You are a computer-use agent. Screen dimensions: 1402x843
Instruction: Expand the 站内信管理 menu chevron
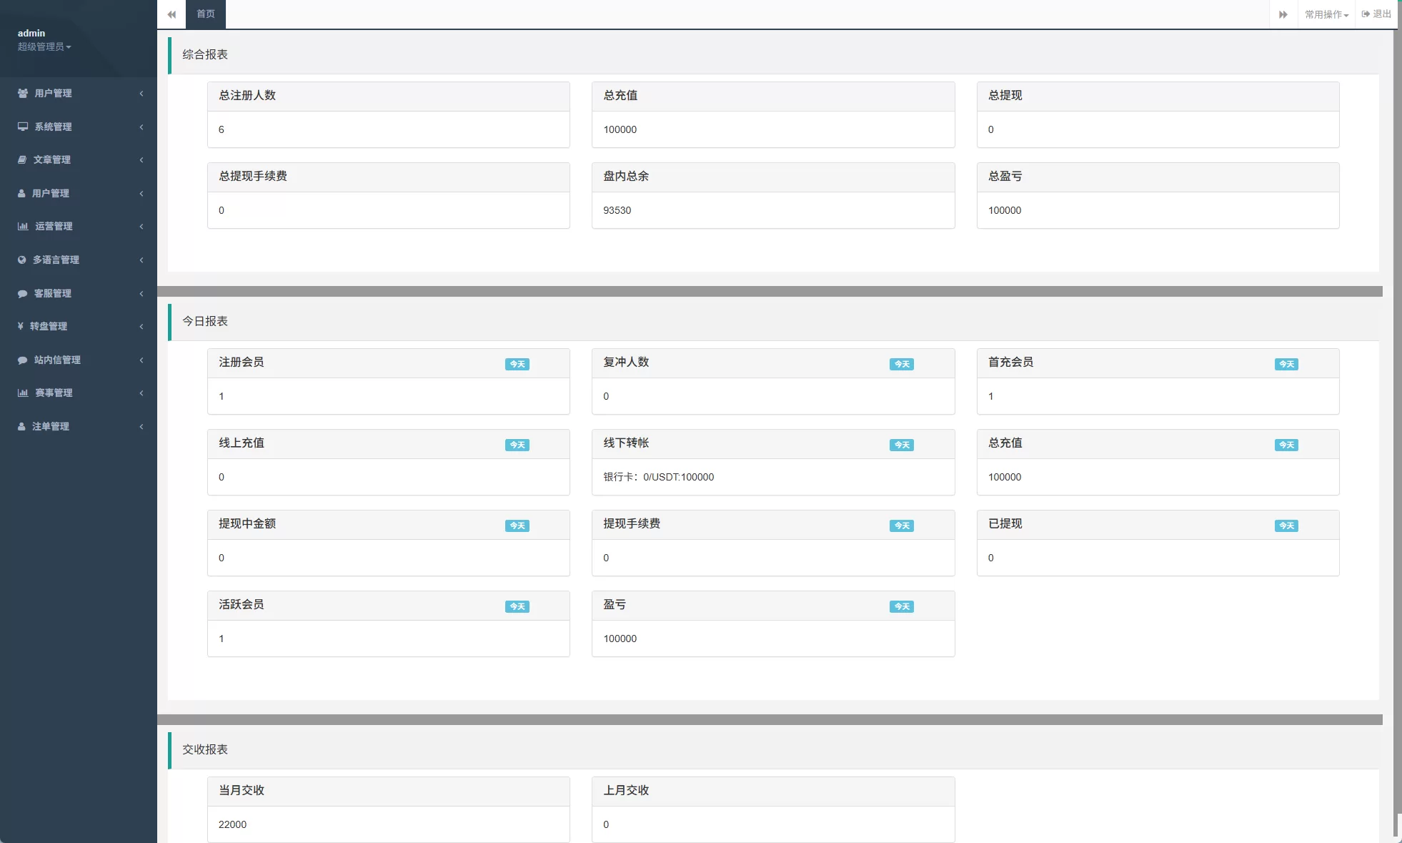click(x=141, y=360)
